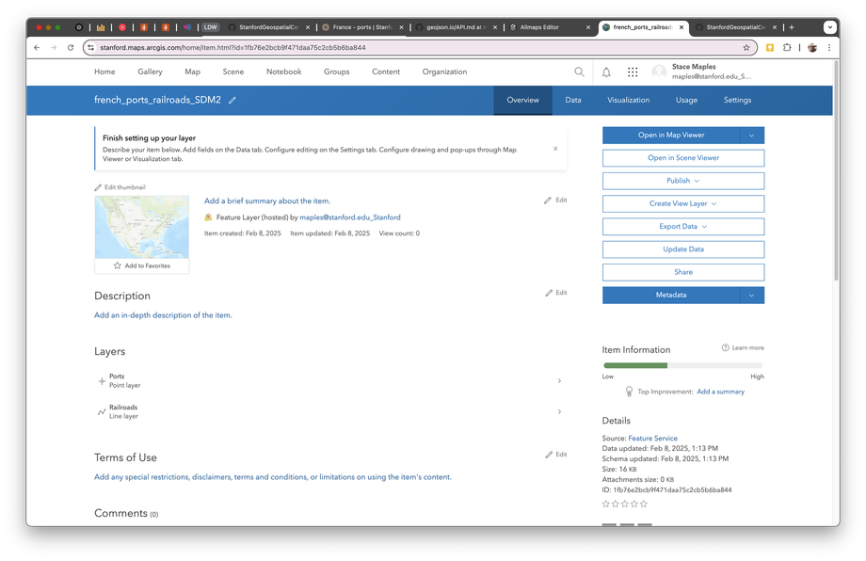Go to the Organization page

pos(444,72)
